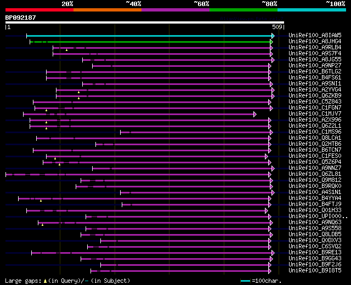This screenshot has height=285, width=351.
Task: Click the yellow gap marker under A9NQ63
Action: [43, 225]
